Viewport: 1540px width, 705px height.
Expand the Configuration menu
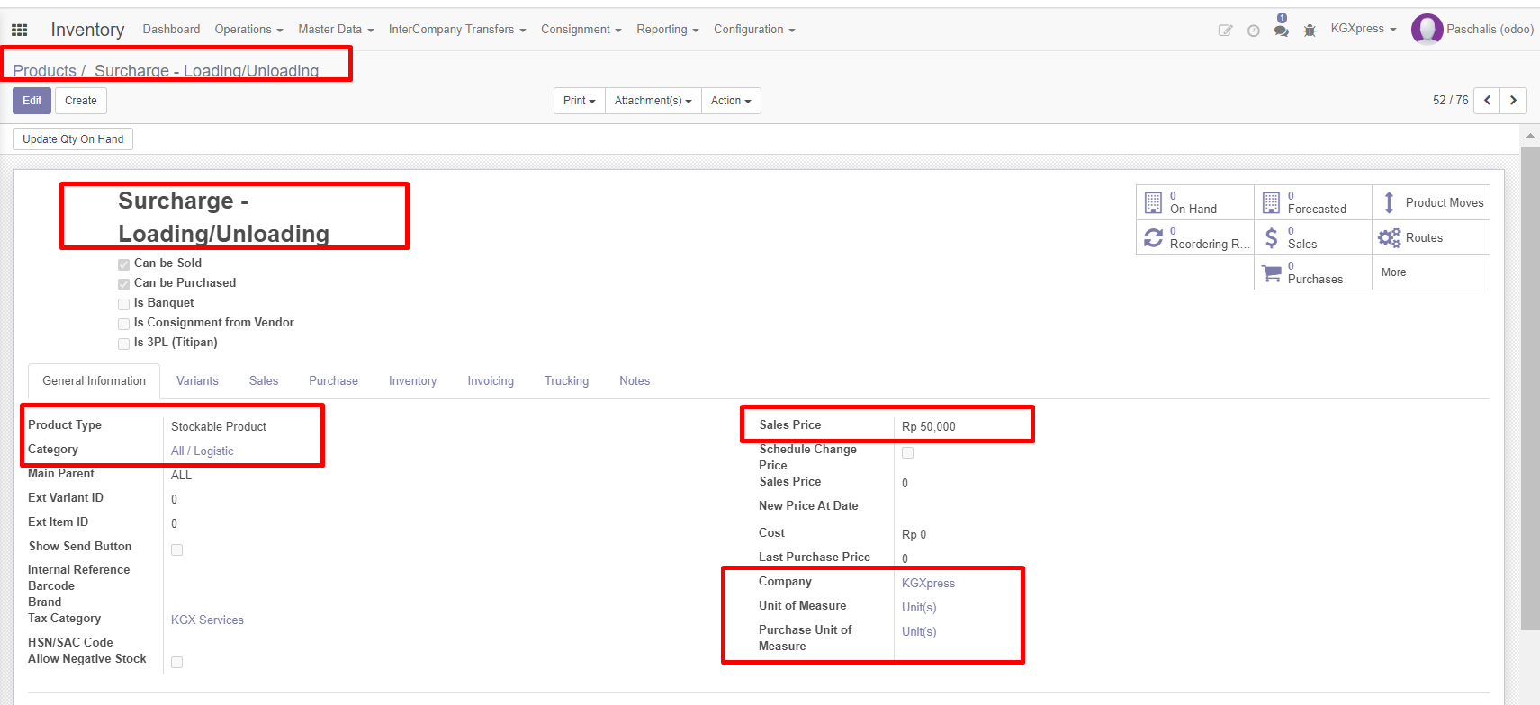(754, 30)
